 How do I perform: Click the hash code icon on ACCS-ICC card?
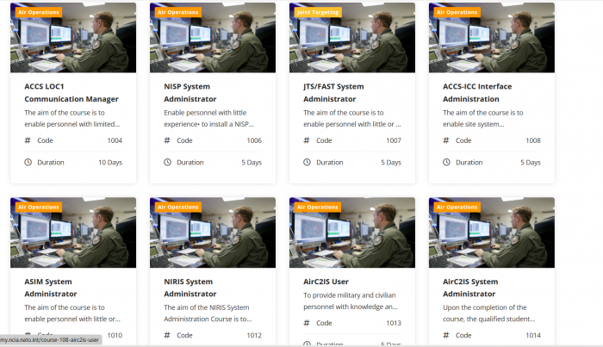coord(446,140)
